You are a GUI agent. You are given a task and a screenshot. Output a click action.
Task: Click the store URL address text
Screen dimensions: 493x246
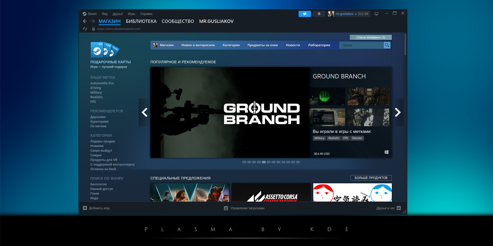119,29
